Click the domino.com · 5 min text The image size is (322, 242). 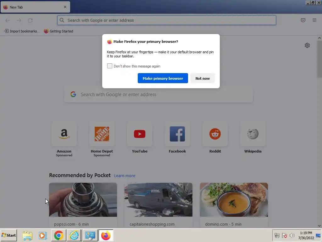tap(223, 224)
